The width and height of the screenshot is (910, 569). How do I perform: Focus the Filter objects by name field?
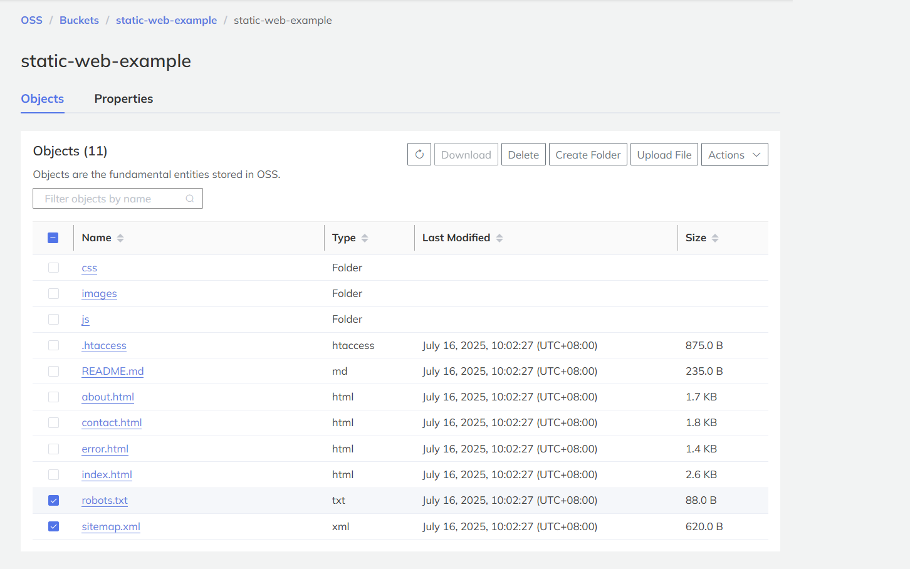(113, 199)
